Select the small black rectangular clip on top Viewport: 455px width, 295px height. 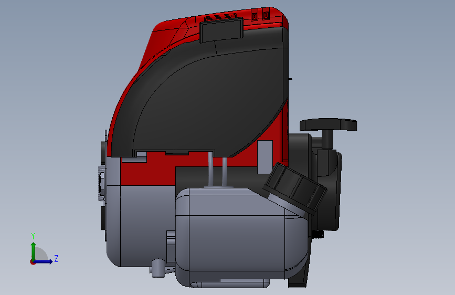tap(221, 30)
